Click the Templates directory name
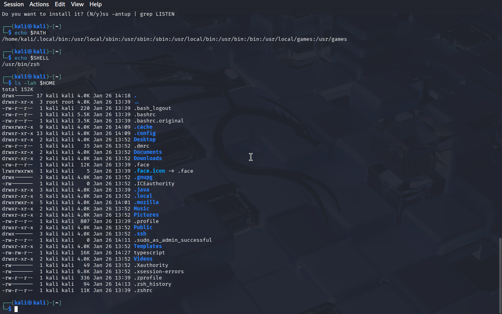The width and height of the screenshot is (502, 314). click(x=147, y=246)
